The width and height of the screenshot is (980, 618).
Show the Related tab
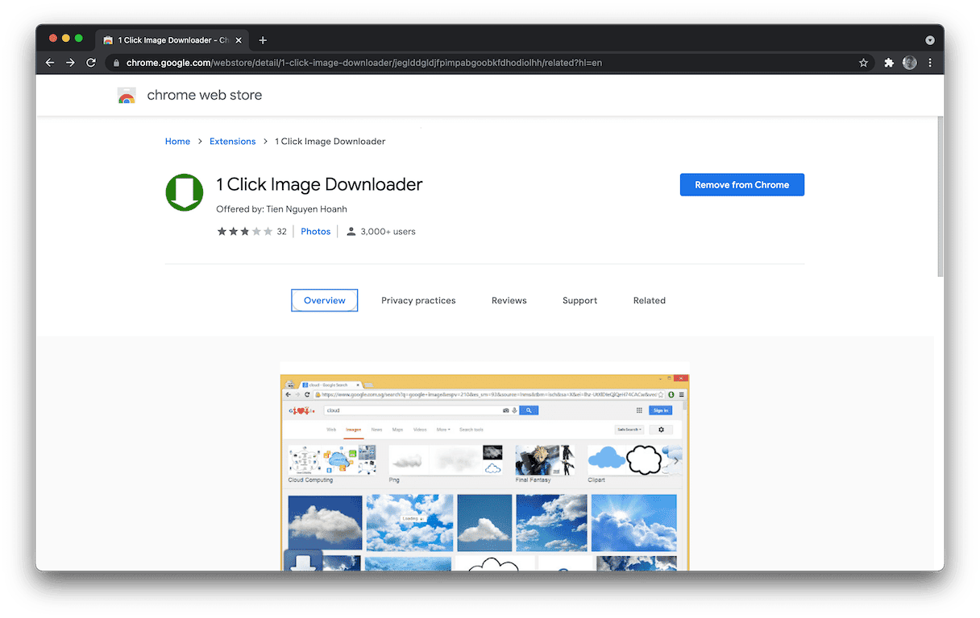tap(650, 301)
